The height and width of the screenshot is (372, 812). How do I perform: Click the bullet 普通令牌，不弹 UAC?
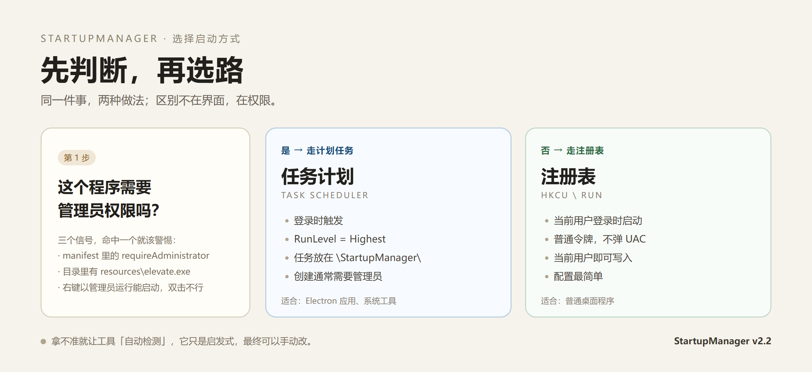tap(600, 239)
